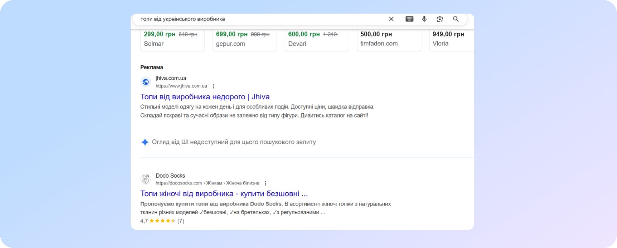The image size is (617, 248).
Task: Open the on-screen keyboard input tool
Action: [409, 19]
